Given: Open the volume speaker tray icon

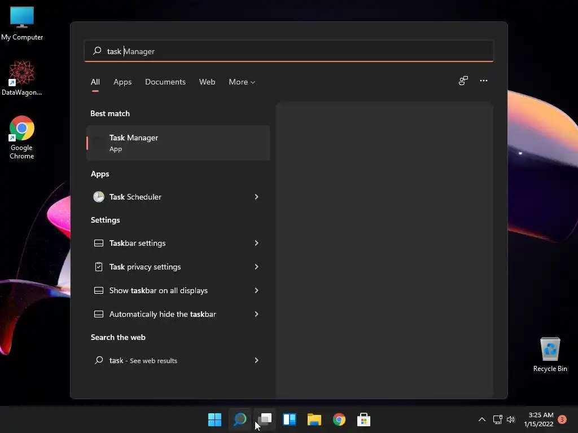Looking at the screenshot, I should (510, 419).
